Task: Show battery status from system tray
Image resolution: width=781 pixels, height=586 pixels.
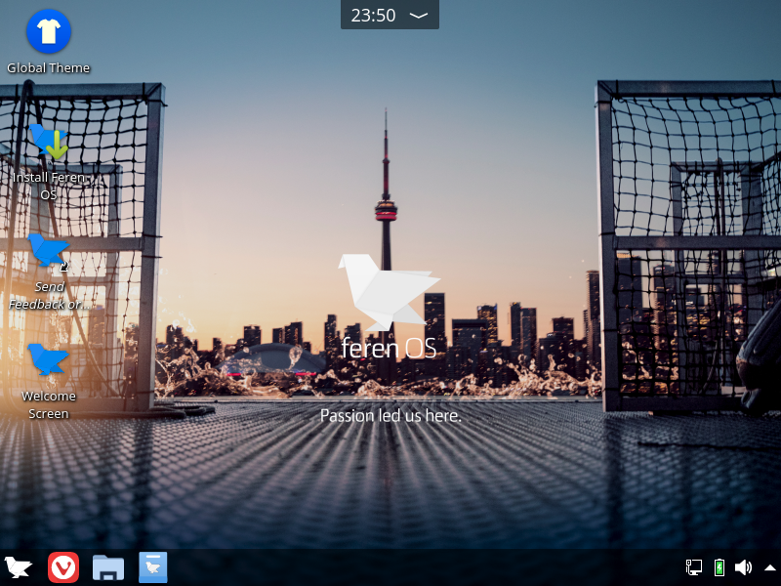Action: tap(719, 567)
